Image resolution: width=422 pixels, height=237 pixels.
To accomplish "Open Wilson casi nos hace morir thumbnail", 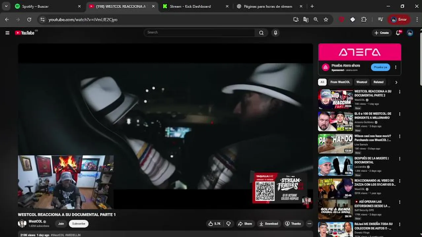I will point(335,144).
